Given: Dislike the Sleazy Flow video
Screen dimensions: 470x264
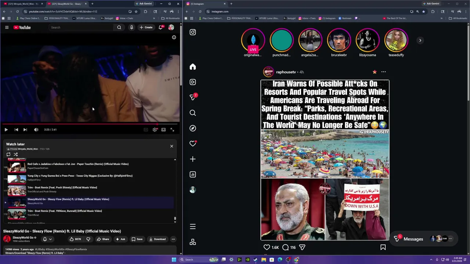Looking at the screenshot, I should click(88, 239).
